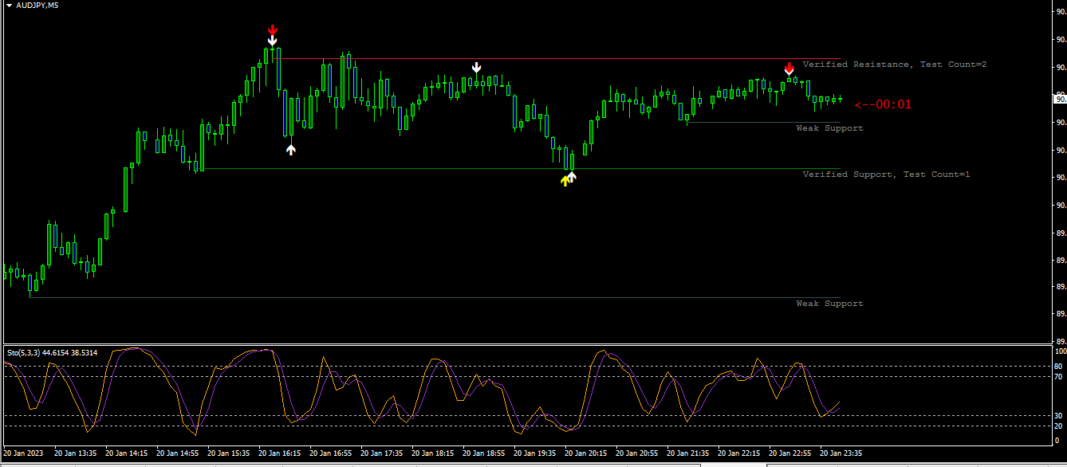Screen dimensions: 1067x467
Task: Click the 'Verified Resistance, Test Count=2' label
Action: [x=895, y=64]
